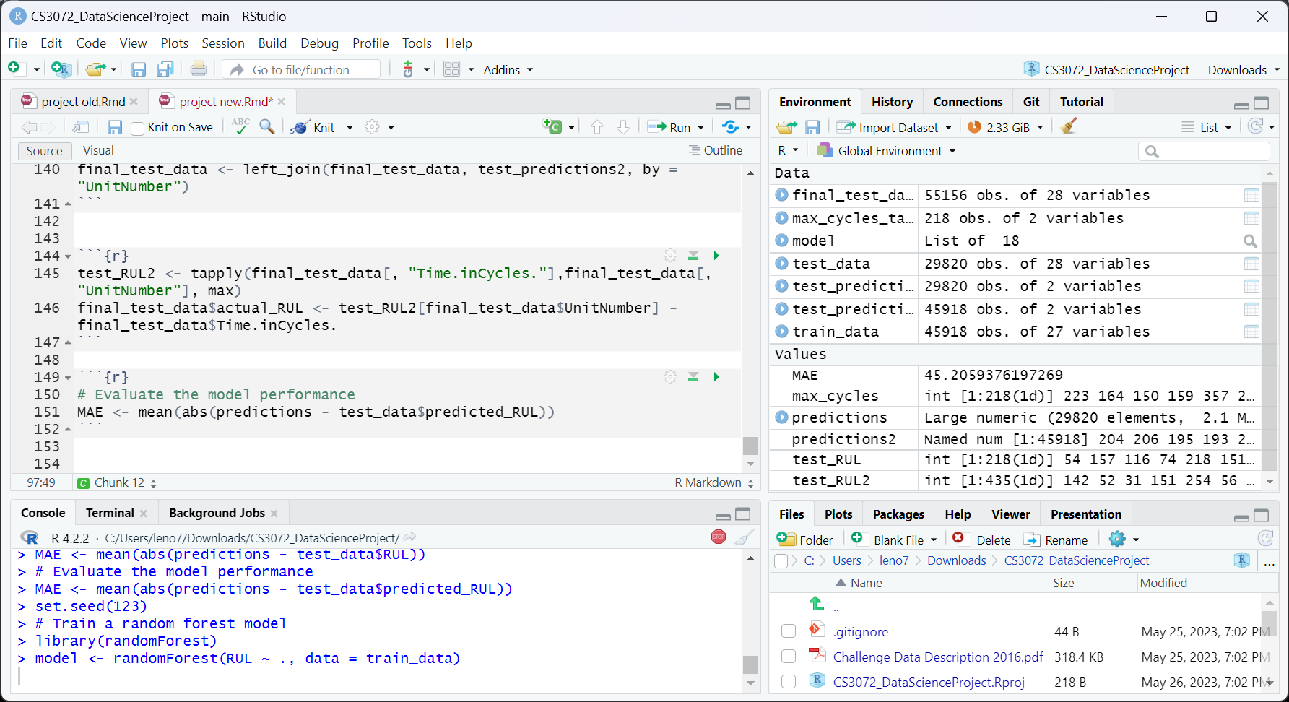The height and width of the screenshot is (702, 1289).
Task: Switch to the History tab
Action: tap(892, 102)
